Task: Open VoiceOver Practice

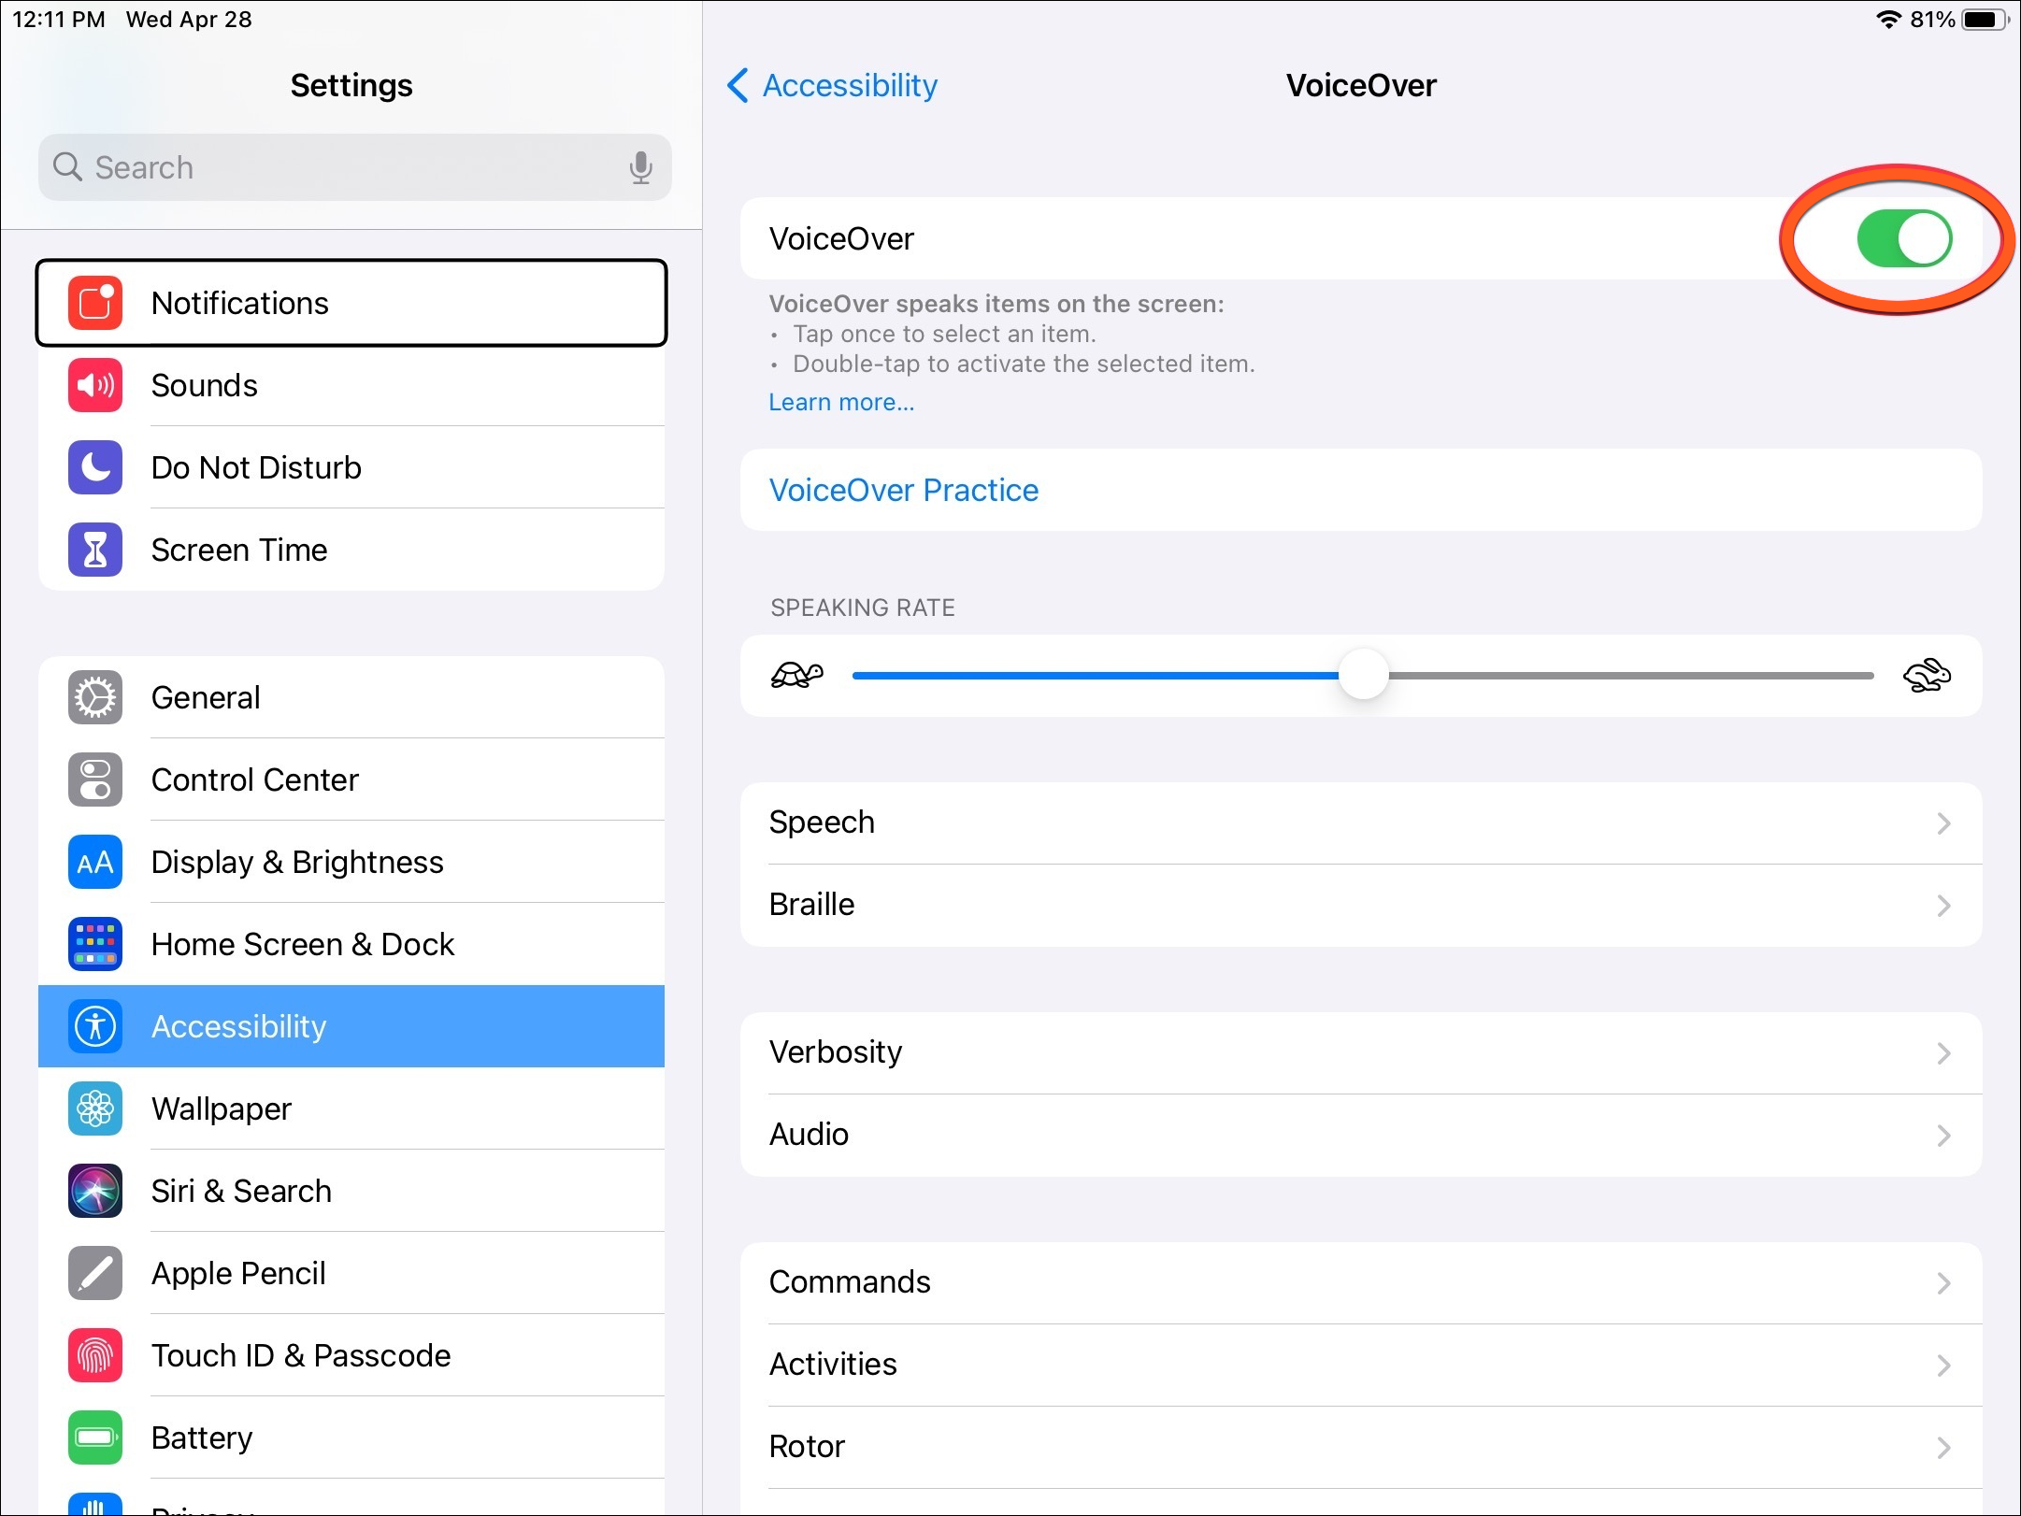Action: pyautogui.click(x=903, y=490)
